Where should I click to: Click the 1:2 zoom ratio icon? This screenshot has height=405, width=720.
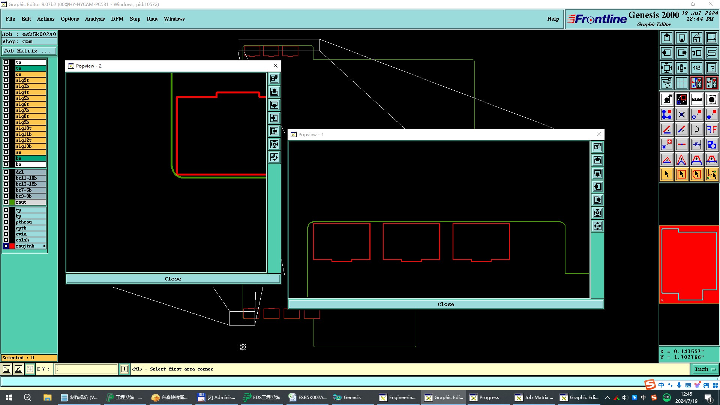(x=696, y=68)
